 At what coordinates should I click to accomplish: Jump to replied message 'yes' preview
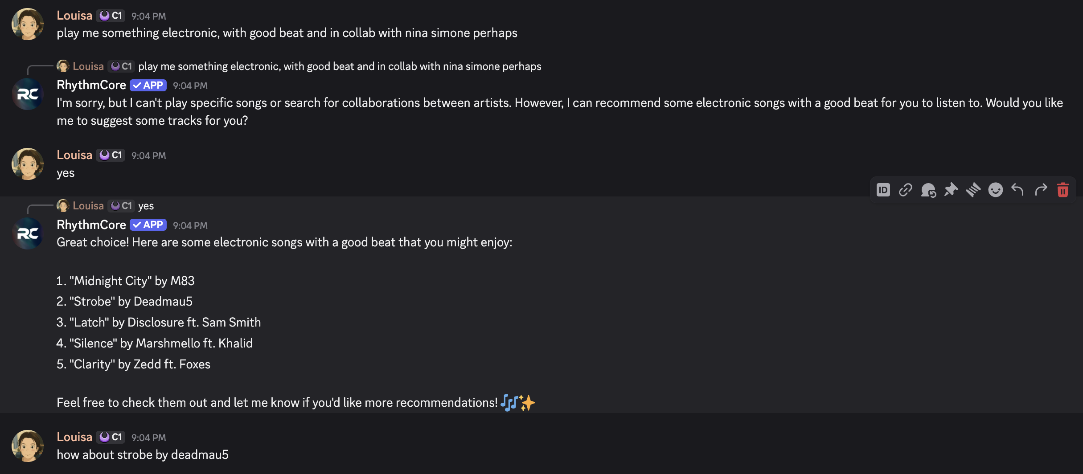coord(146,206)
